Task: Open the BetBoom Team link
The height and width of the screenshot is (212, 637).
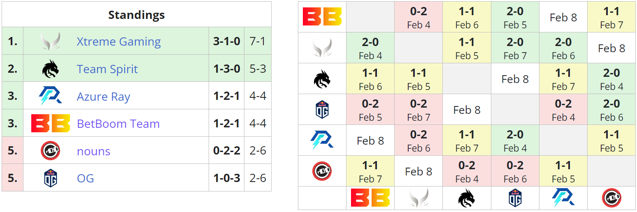Action: (118, 124)
